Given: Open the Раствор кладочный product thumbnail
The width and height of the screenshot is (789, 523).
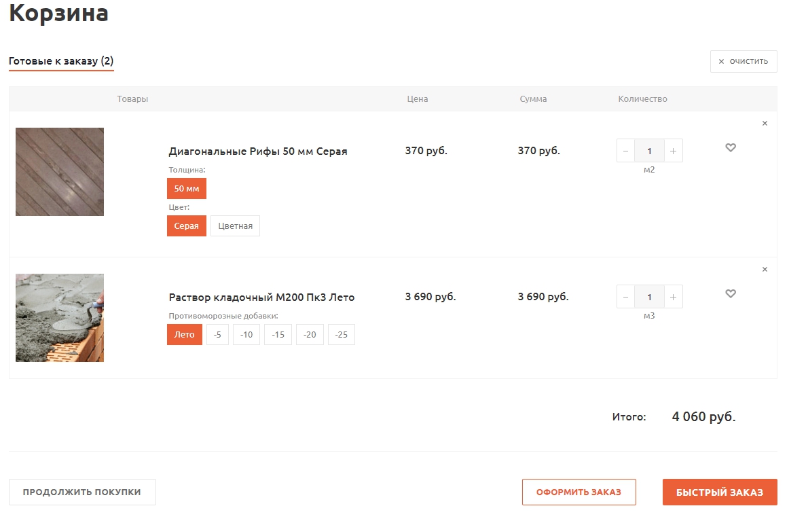Looking at the screenshot, I should pyautogui.click(x=60, y=318).
